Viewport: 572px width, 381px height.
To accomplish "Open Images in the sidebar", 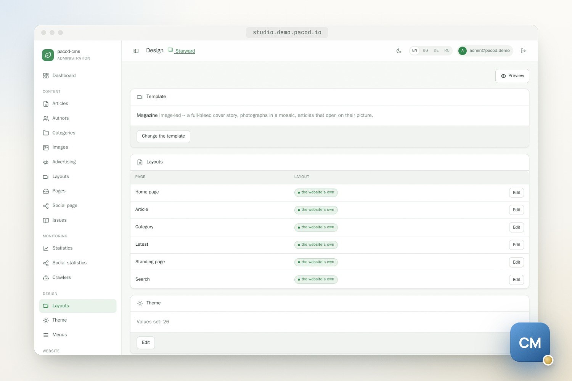I will click(78, 147).
